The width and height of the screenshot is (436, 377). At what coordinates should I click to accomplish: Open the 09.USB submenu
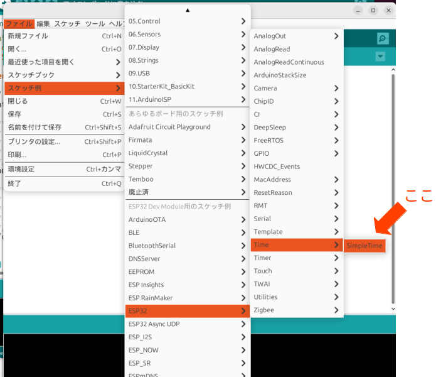(188, 74)
